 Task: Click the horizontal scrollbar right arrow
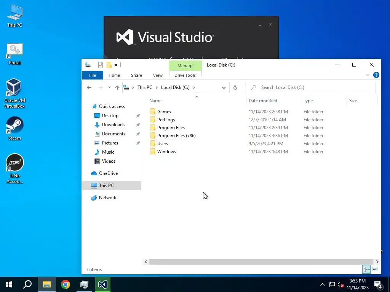377,262
